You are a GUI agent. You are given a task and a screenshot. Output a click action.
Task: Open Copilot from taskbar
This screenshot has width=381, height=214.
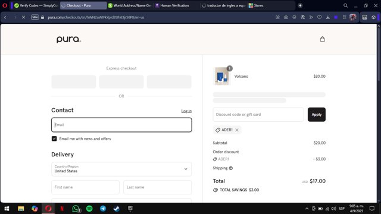coord(35,209)
